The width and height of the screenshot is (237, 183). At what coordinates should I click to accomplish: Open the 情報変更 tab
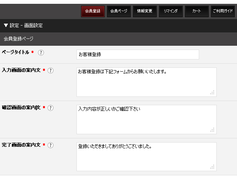(145, 11)
